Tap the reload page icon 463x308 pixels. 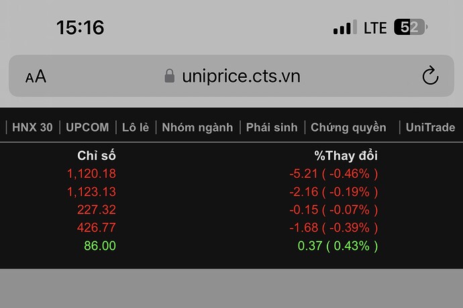point(430,76)
